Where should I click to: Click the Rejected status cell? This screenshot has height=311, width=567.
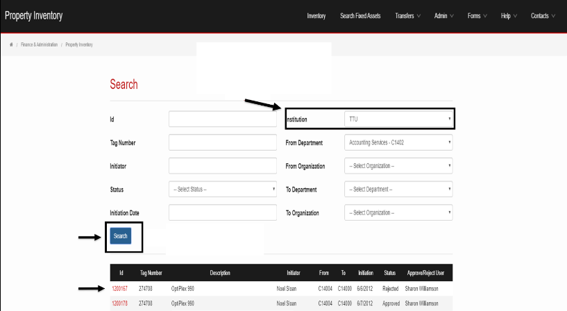[390, 289]
